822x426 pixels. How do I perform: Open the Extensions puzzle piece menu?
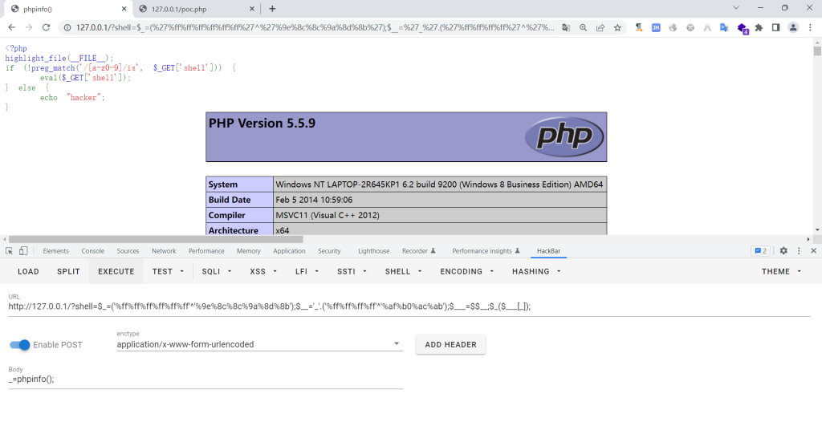tap(759, 27)
